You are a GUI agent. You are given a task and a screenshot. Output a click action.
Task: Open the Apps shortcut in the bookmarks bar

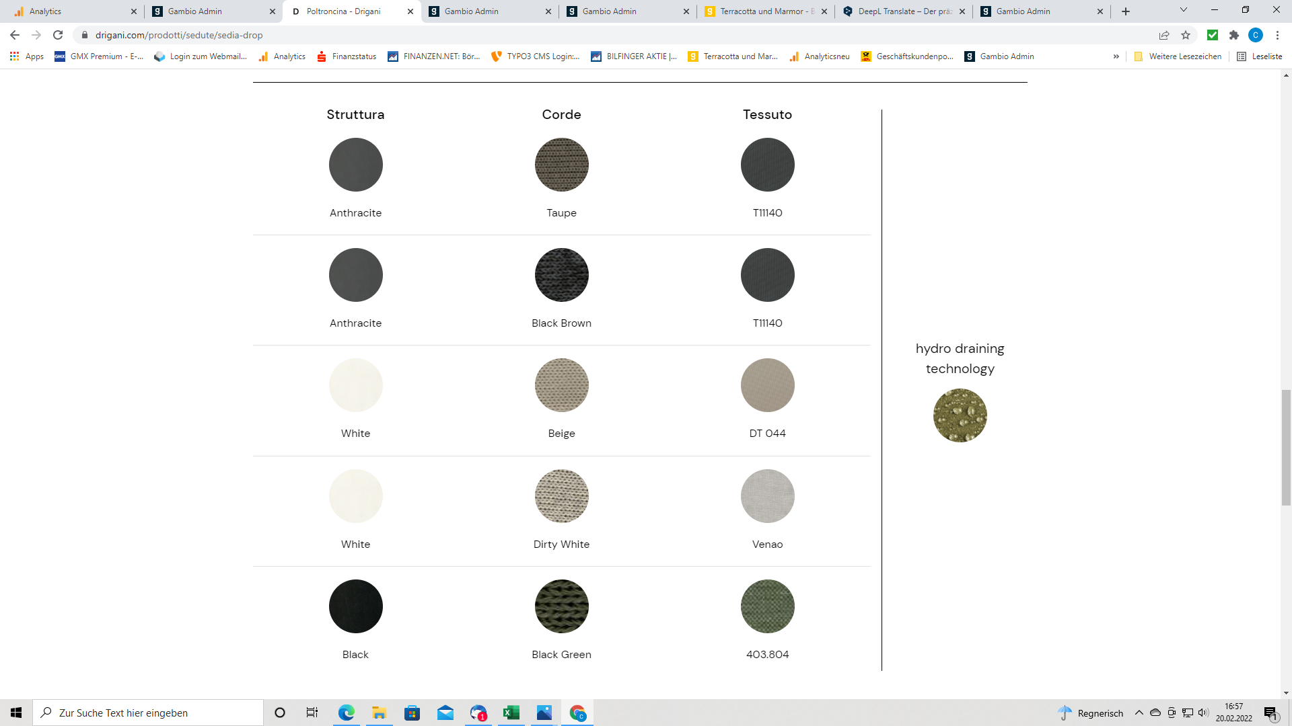[x=27, y=56]
